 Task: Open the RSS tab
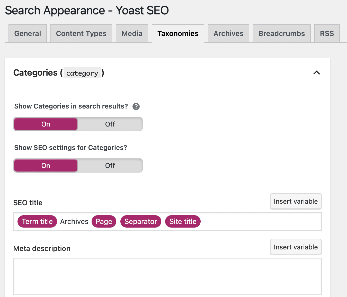327,33
